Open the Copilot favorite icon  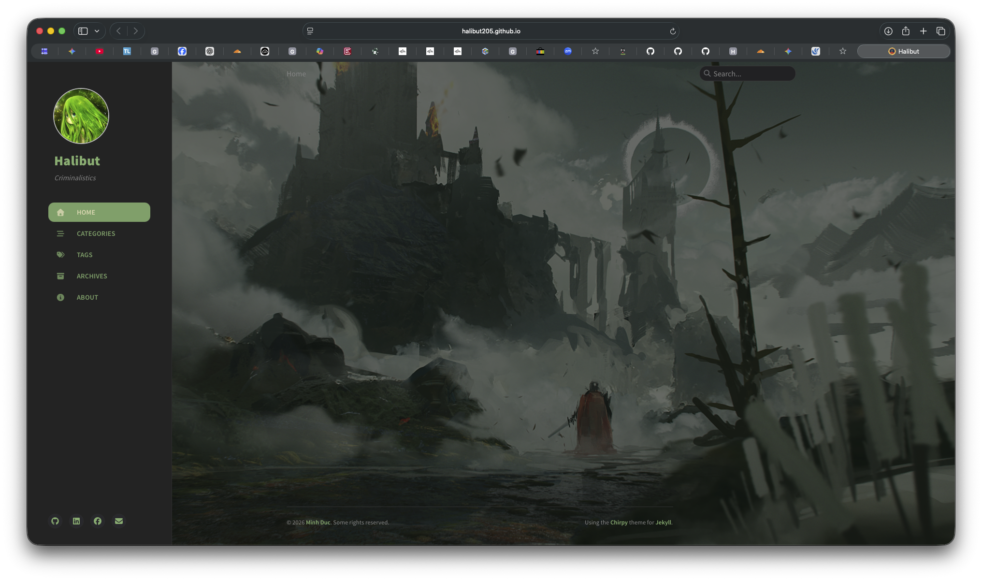point(320,51)
